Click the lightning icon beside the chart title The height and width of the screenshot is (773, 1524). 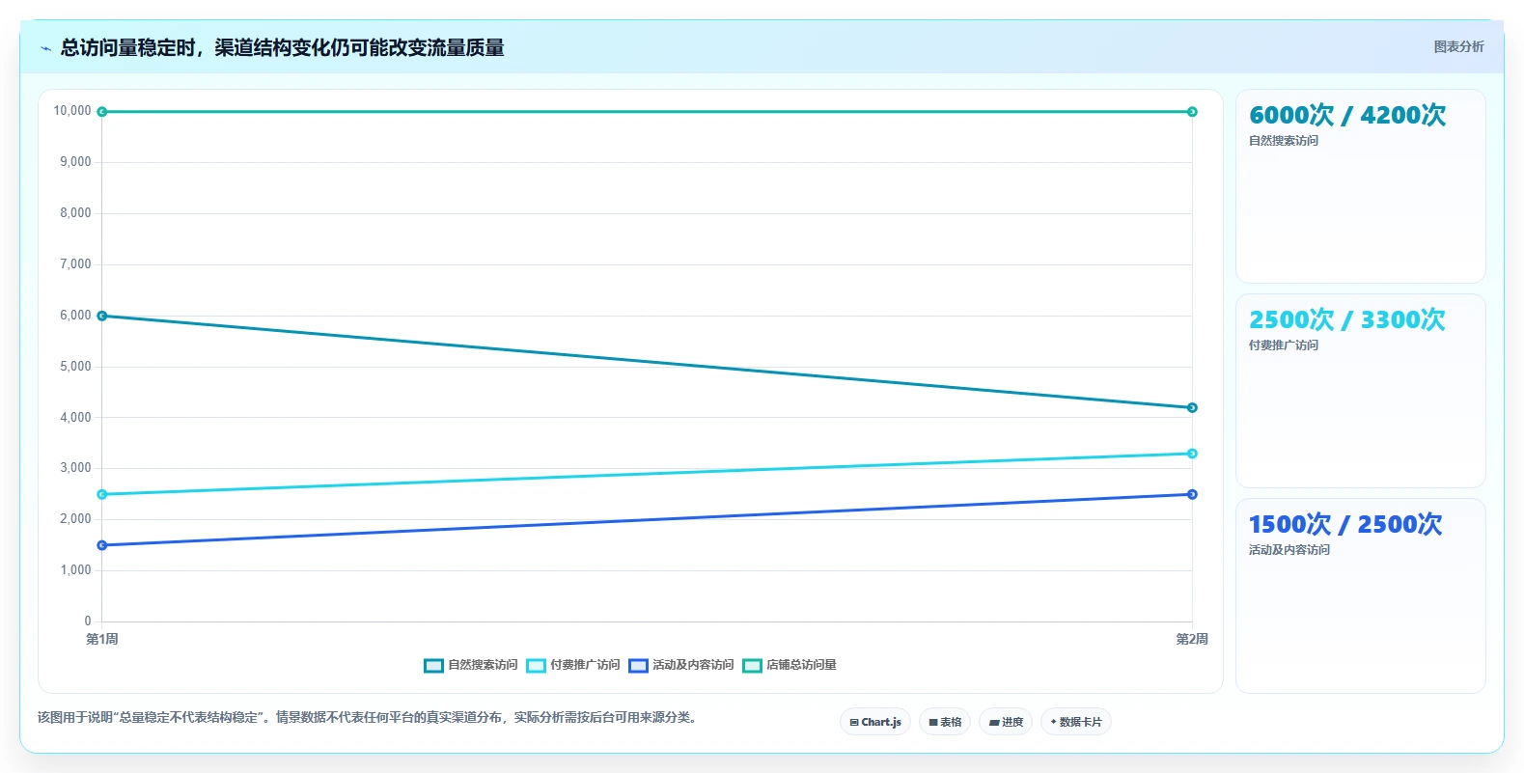[45, 48]
